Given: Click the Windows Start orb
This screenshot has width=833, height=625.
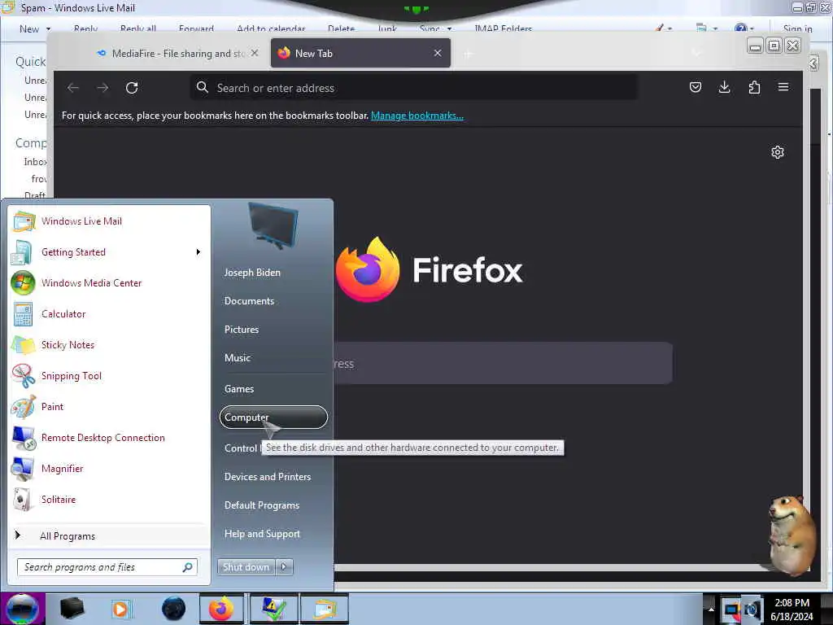Looking at the screenshot, I should (22, 609).
